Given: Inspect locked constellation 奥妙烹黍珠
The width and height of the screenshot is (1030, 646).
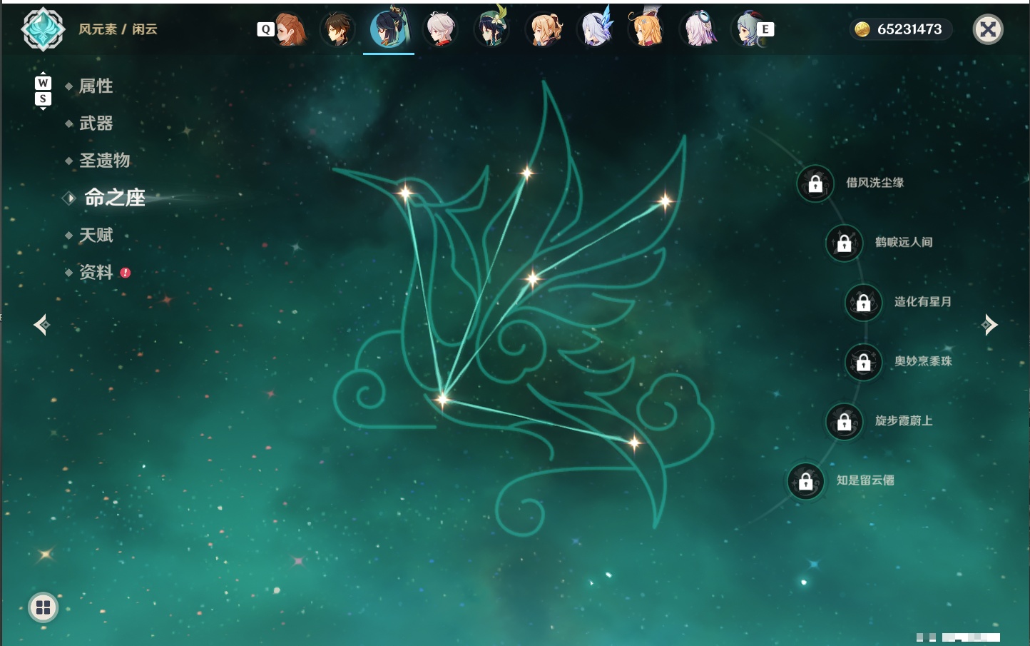Looking at the screenshot, I should point(864,362).
